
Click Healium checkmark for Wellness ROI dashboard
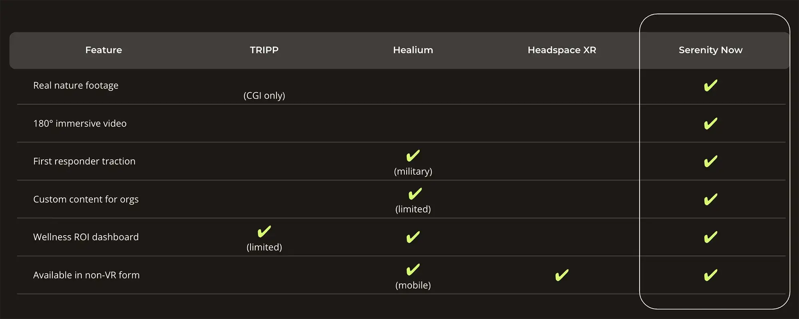[413, 237]
